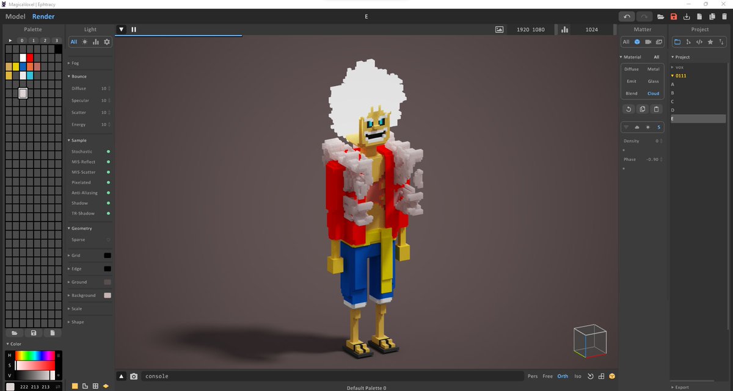This screenshot has width=733, height=391.
Task: Select palette page 0 tab
Action: pos(22,40)
